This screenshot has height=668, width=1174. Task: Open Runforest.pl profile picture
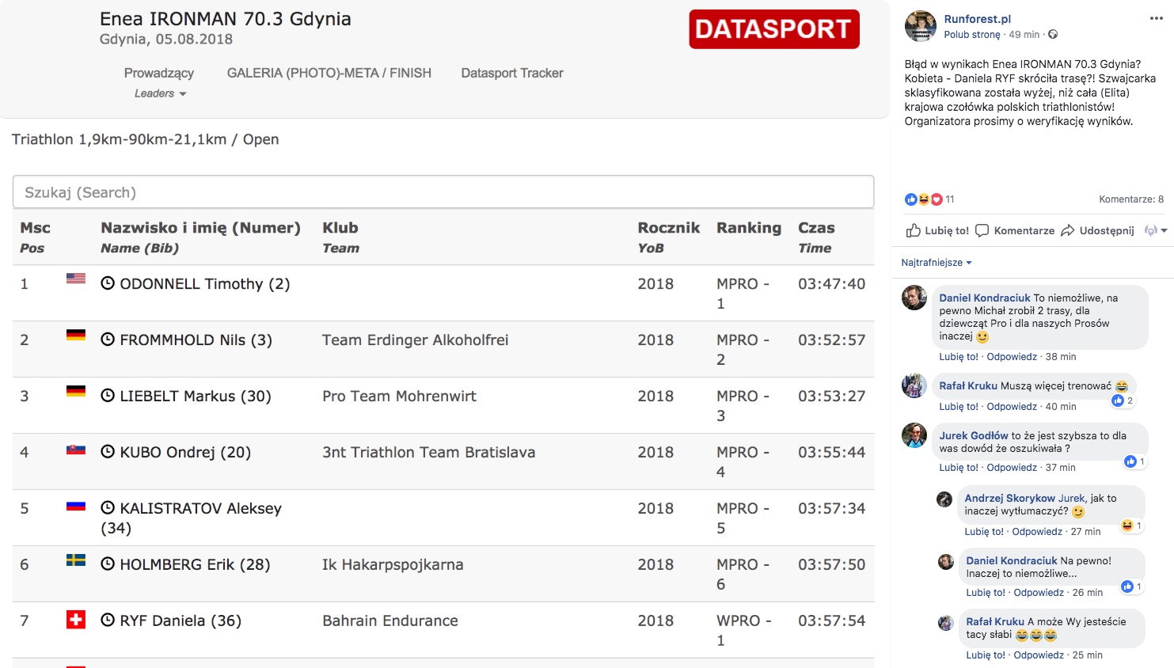click(920, 26)
